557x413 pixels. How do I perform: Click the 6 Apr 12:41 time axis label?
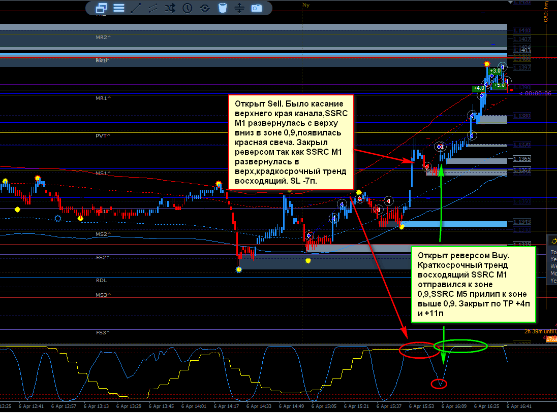(32, 406)
